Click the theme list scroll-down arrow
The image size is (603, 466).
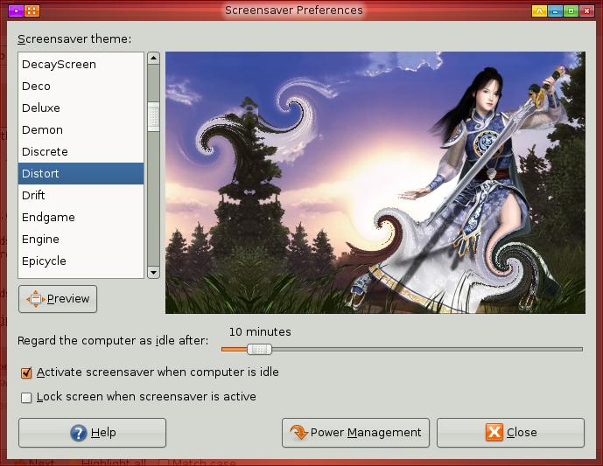[x=153, y=273]
